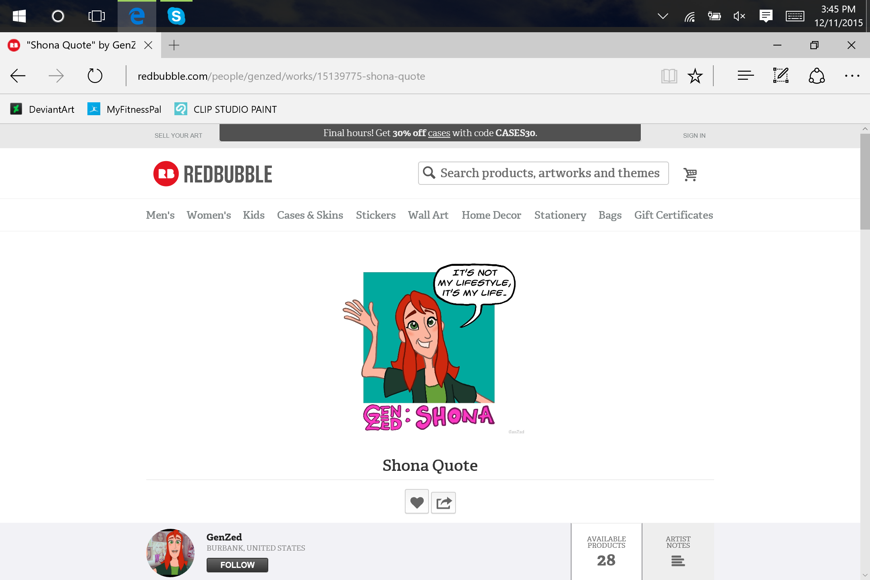Screen dimensions: 870x580
Task: Open Task View in the taskbar
Action: (97, 16)
